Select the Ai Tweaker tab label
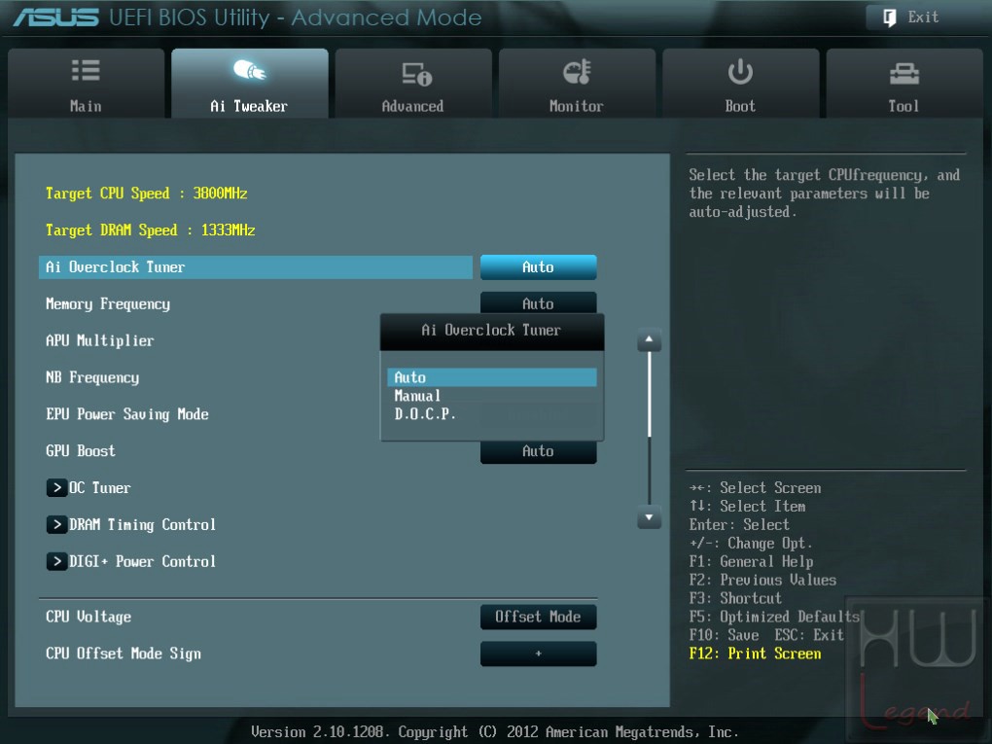 click(x=249, y=106)
